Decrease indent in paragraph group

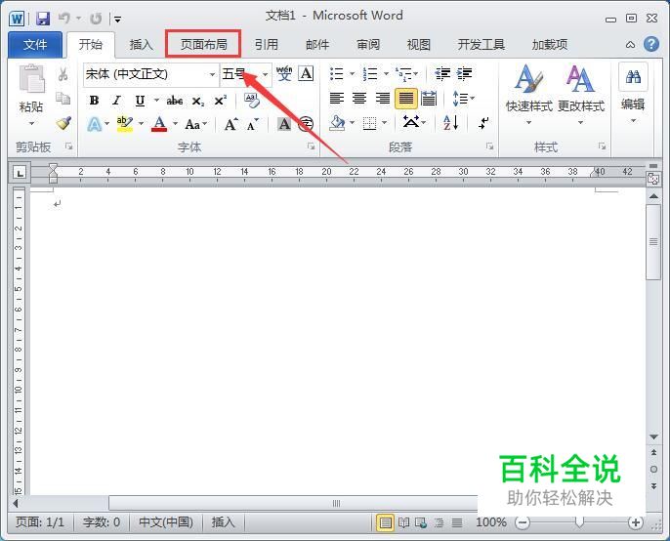pos(442,73)
